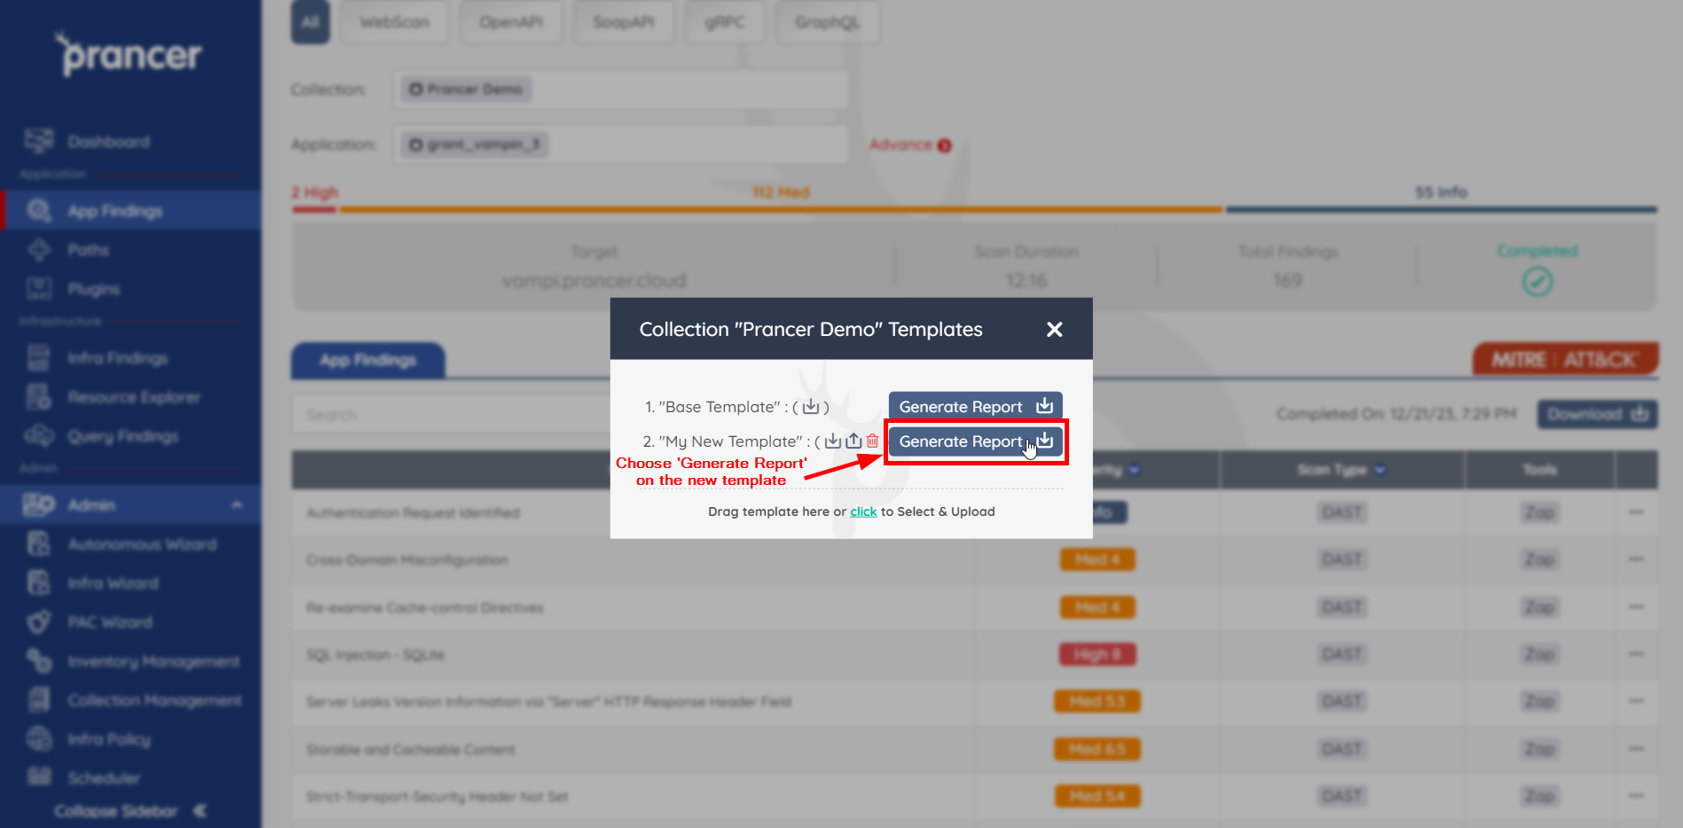The width and height of the screenshot is (1683, 828).
Task: Open Resource Explorer in the sidebar
Action: [134, 397]
